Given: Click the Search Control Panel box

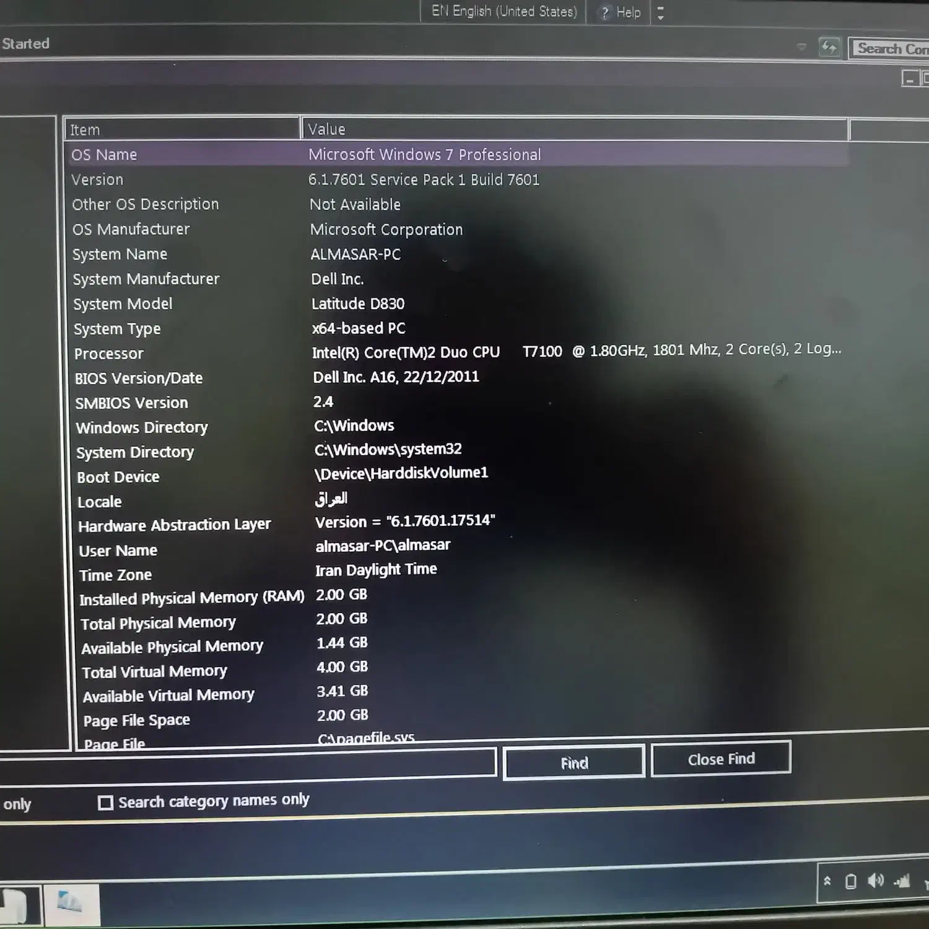Looking at the screenshot, I should (x=891, y=48).
